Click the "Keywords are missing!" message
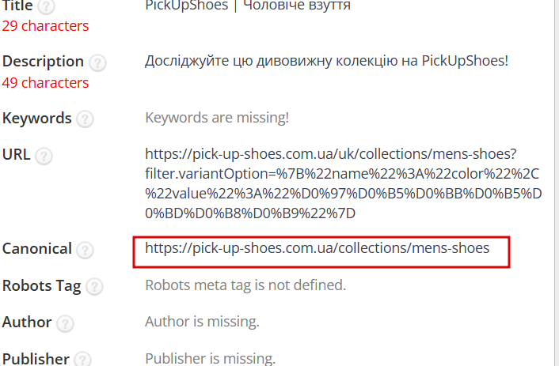559x366 pixels. [217, 119]
